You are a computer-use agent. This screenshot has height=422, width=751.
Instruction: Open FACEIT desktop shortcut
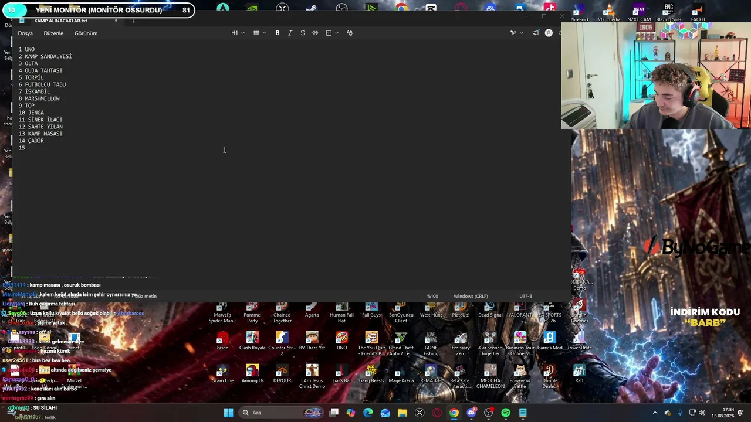(x=698, y=12)
